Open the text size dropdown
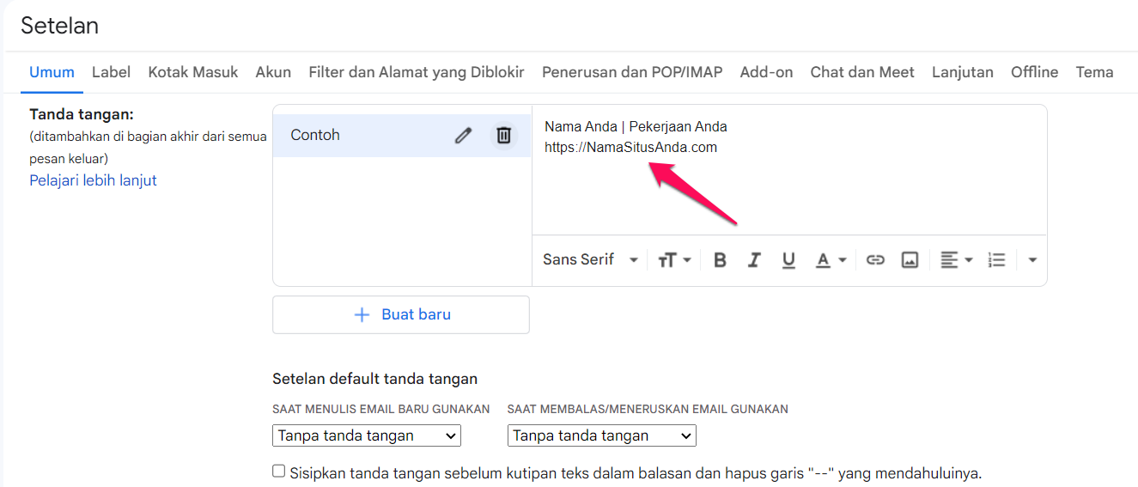The height and width of the screenshot is (487, 1138). (675, 259)
